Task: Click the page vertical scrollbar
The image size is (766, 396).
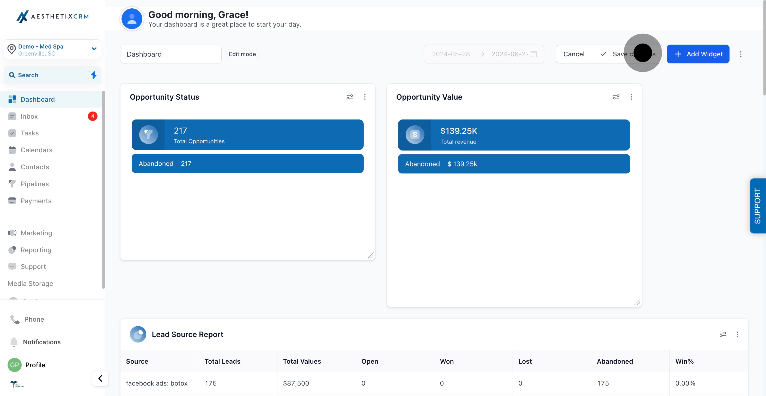Action: [764, 47]
